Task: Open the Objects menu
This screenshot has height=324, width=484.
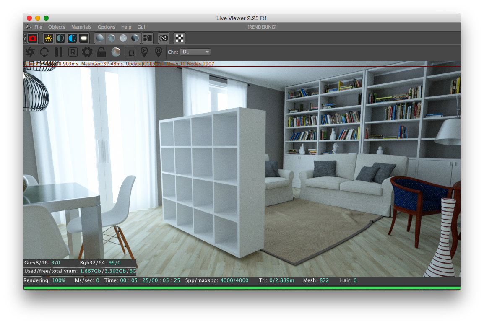Action: [57, 27]
